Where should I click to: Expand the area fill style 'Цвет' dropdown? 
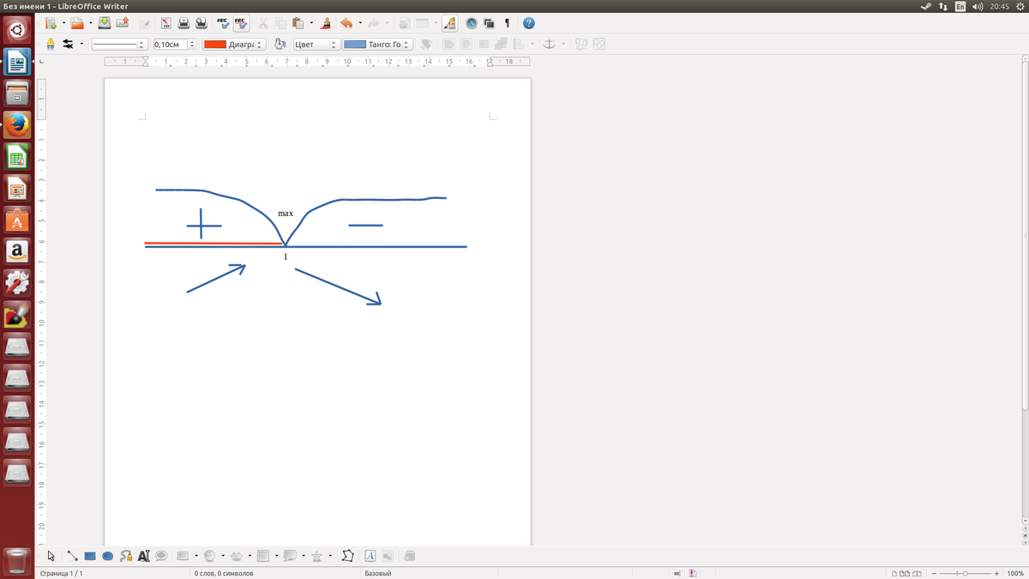point(334,44)
